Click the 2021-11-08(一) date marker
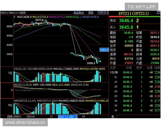Viewport: 161px width, 129px height. click(68, 117)
